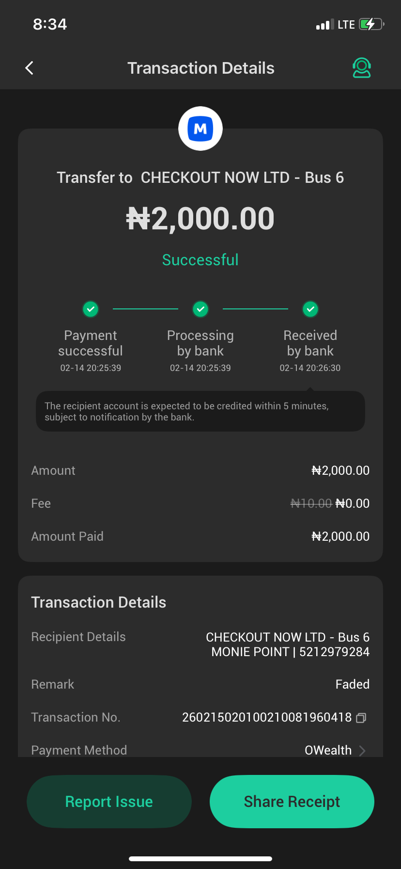Viewport: 401px width, 869px height.
Task: Tap the Received by bank checkmark
Action: click(x=310, y=309)
